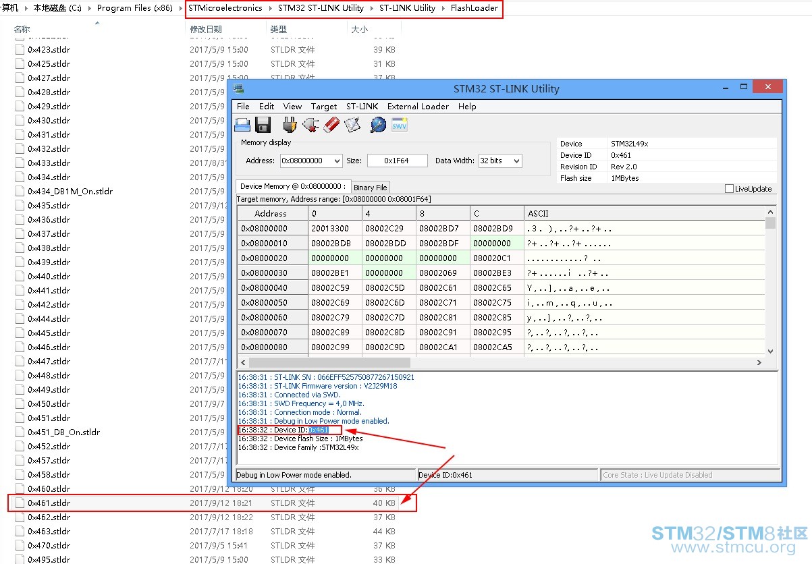Open the ST-LINK menu
This screenshot has width=812, height=564.
click(x=362, y=106)
